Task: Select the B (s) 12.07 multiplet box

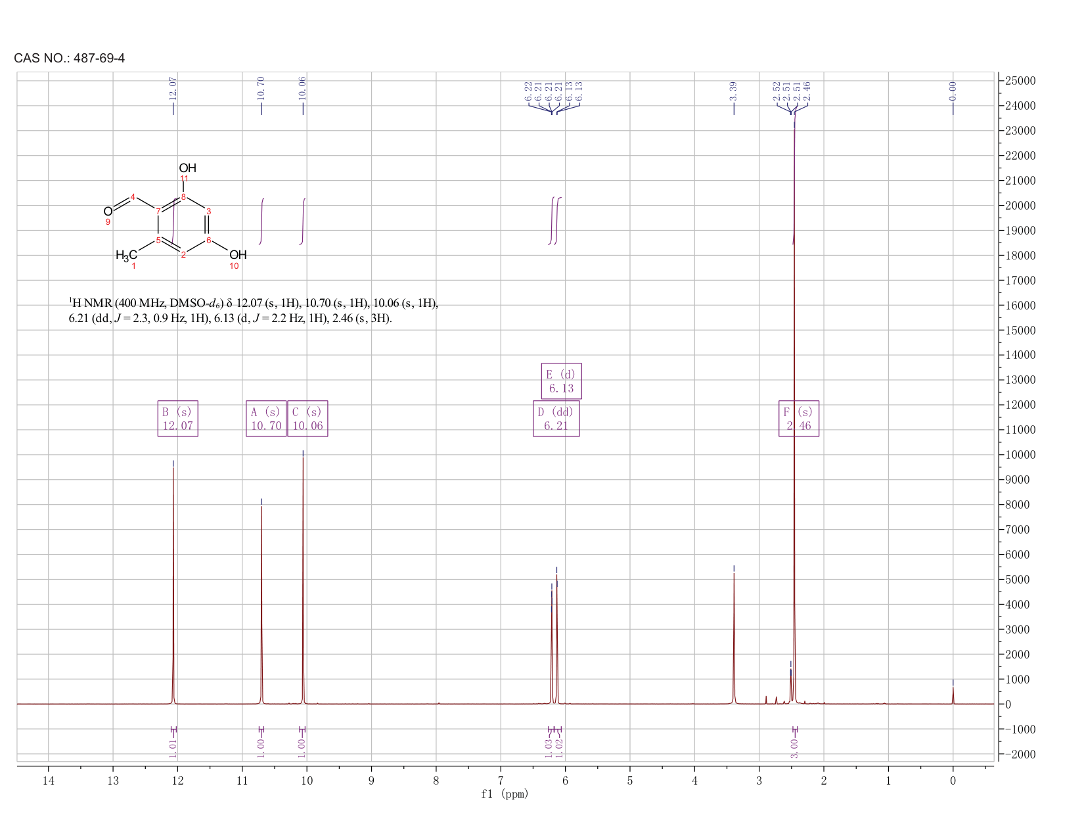Action: (178, 419)
